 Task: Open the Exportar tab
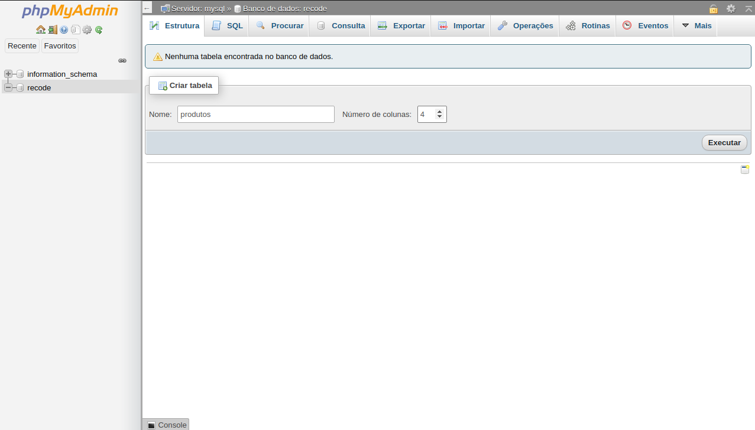coord(401,26)
